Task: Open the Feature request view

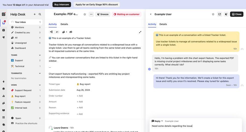Action: click(26, 102)
